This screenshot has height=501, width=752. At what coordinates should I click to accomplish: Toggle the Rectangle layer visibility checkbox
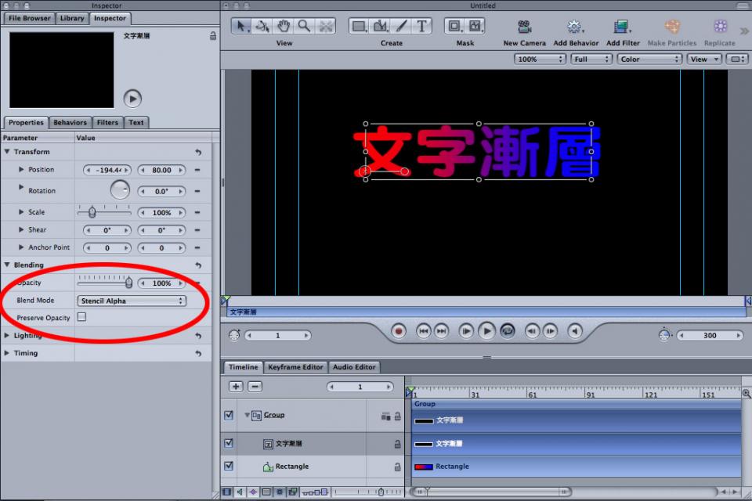coord(229,466)
